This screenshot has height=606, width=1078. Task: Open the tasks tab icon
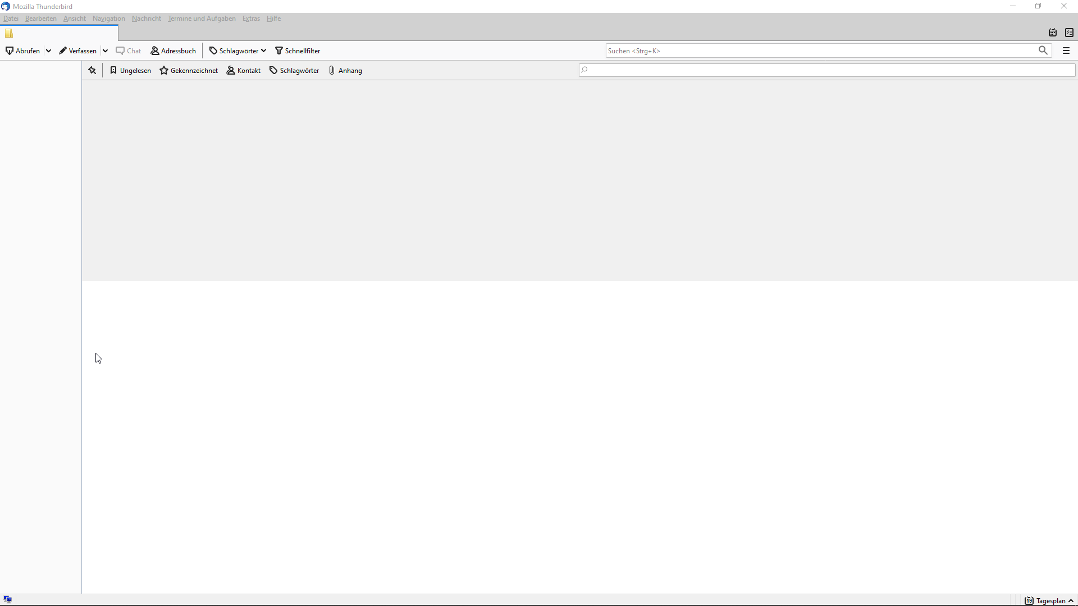coord(1069,33)
